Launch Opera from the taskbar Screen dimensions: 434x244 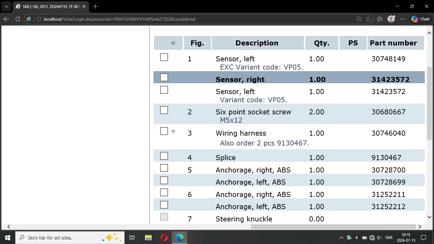coord(164,237)
